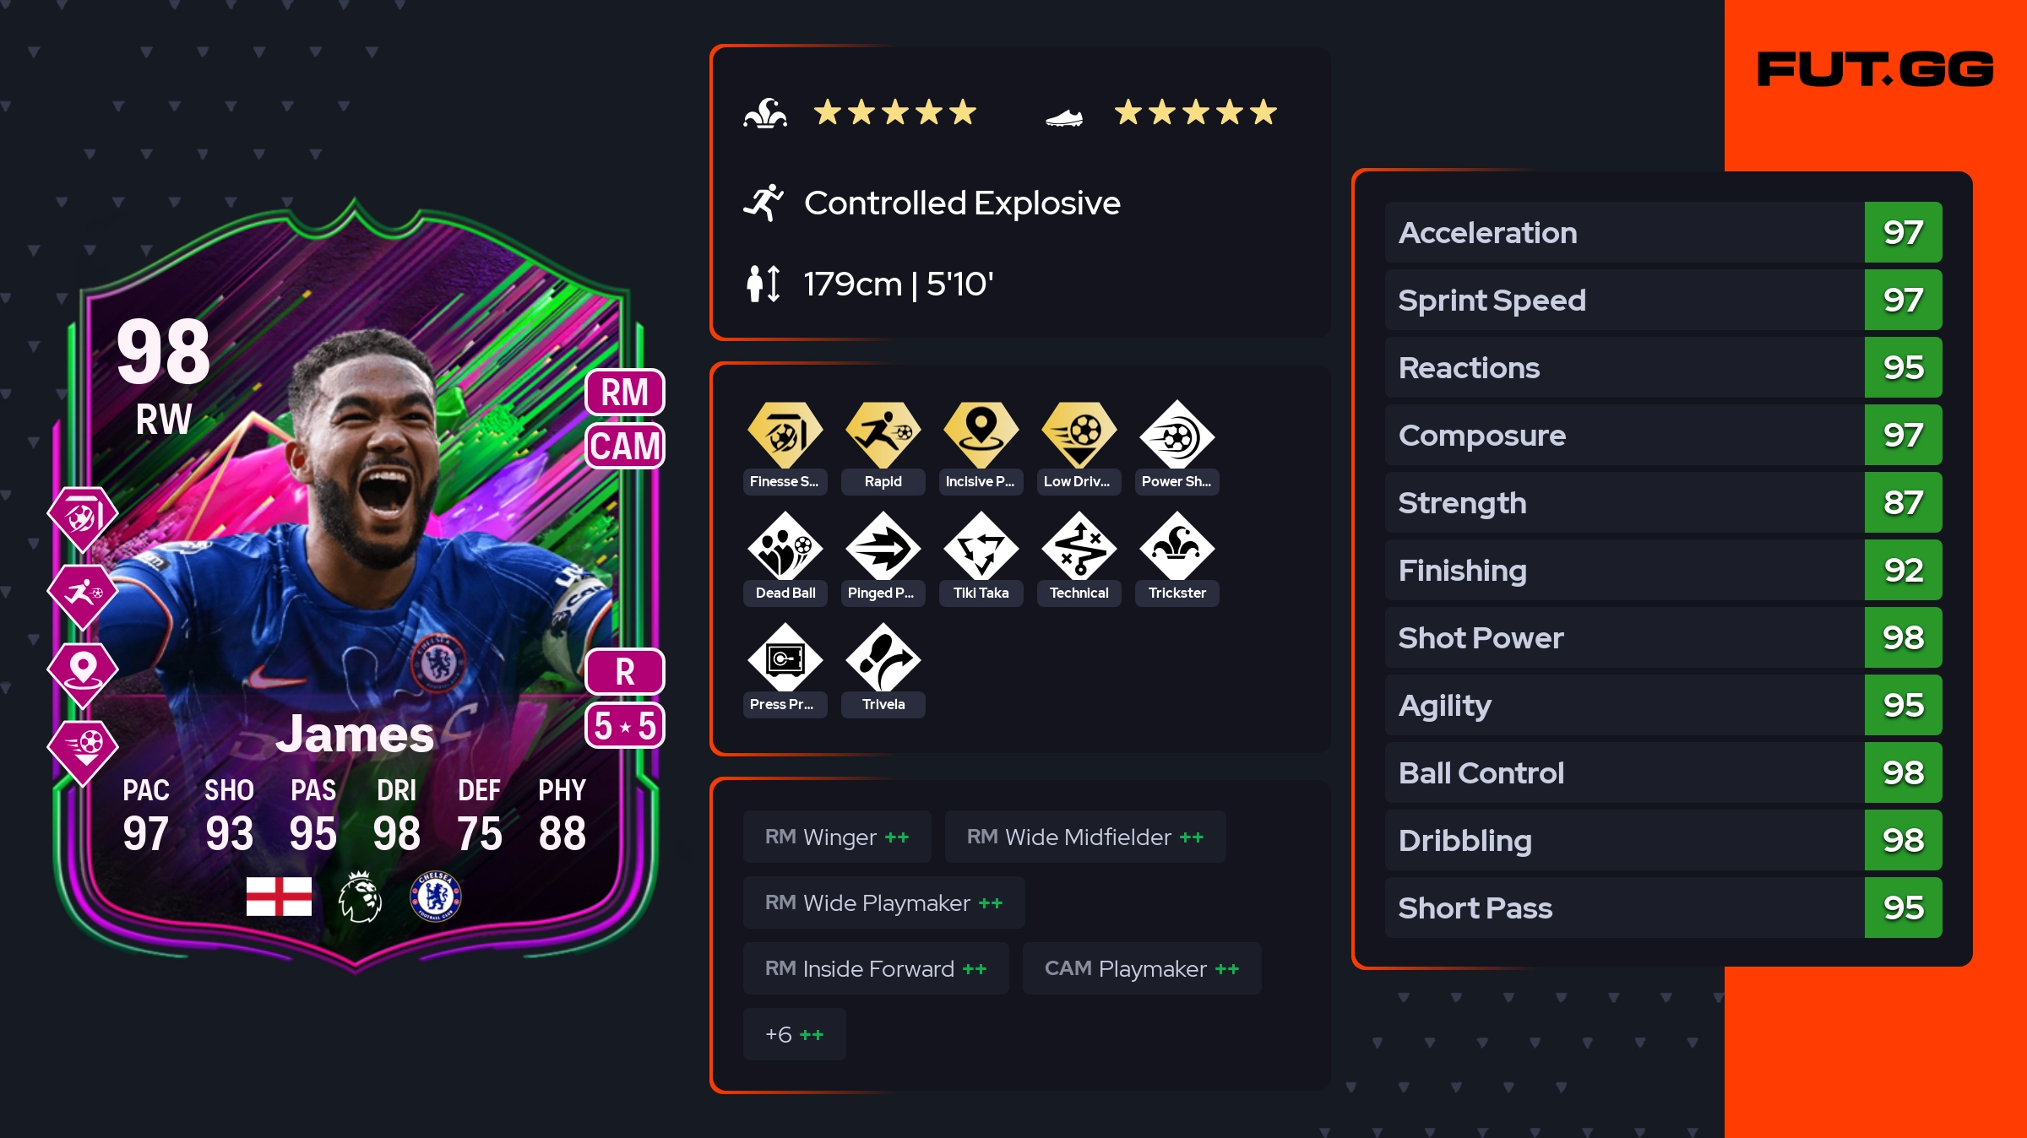Expand the +6 more roles chip
This screenshot has width=2027, height=1138.
(x=794, y=1034)
